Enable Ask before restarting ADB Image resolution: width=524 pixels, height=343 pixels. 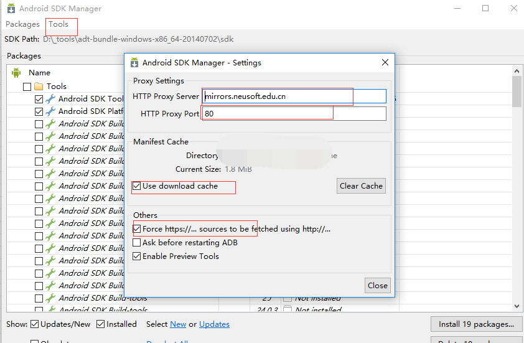(137, 242)
